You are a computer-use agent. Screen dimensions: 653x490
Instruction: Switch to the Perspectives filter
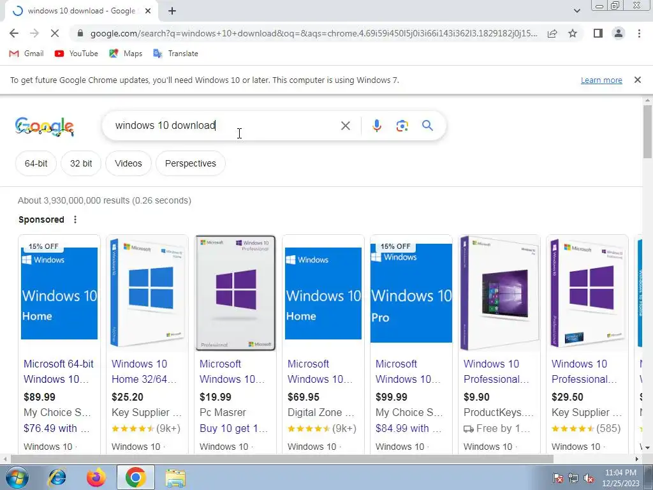[190, 163]
